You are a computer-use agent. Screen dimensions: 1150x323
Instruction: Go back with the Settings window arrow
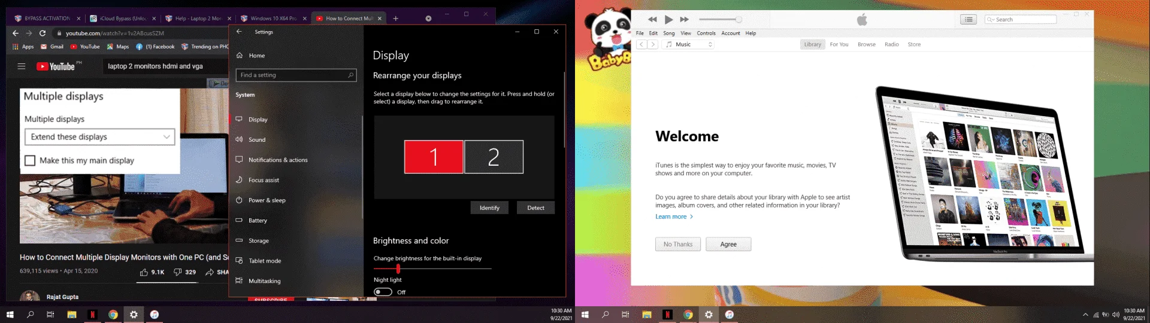239,32
